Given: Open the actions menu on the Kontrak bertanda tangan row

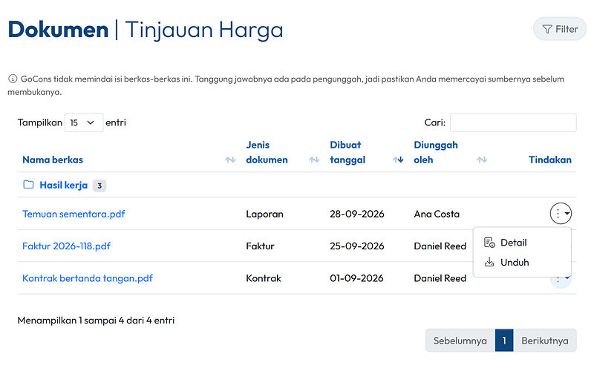Looking at the screenshot, I should point(561,282).
